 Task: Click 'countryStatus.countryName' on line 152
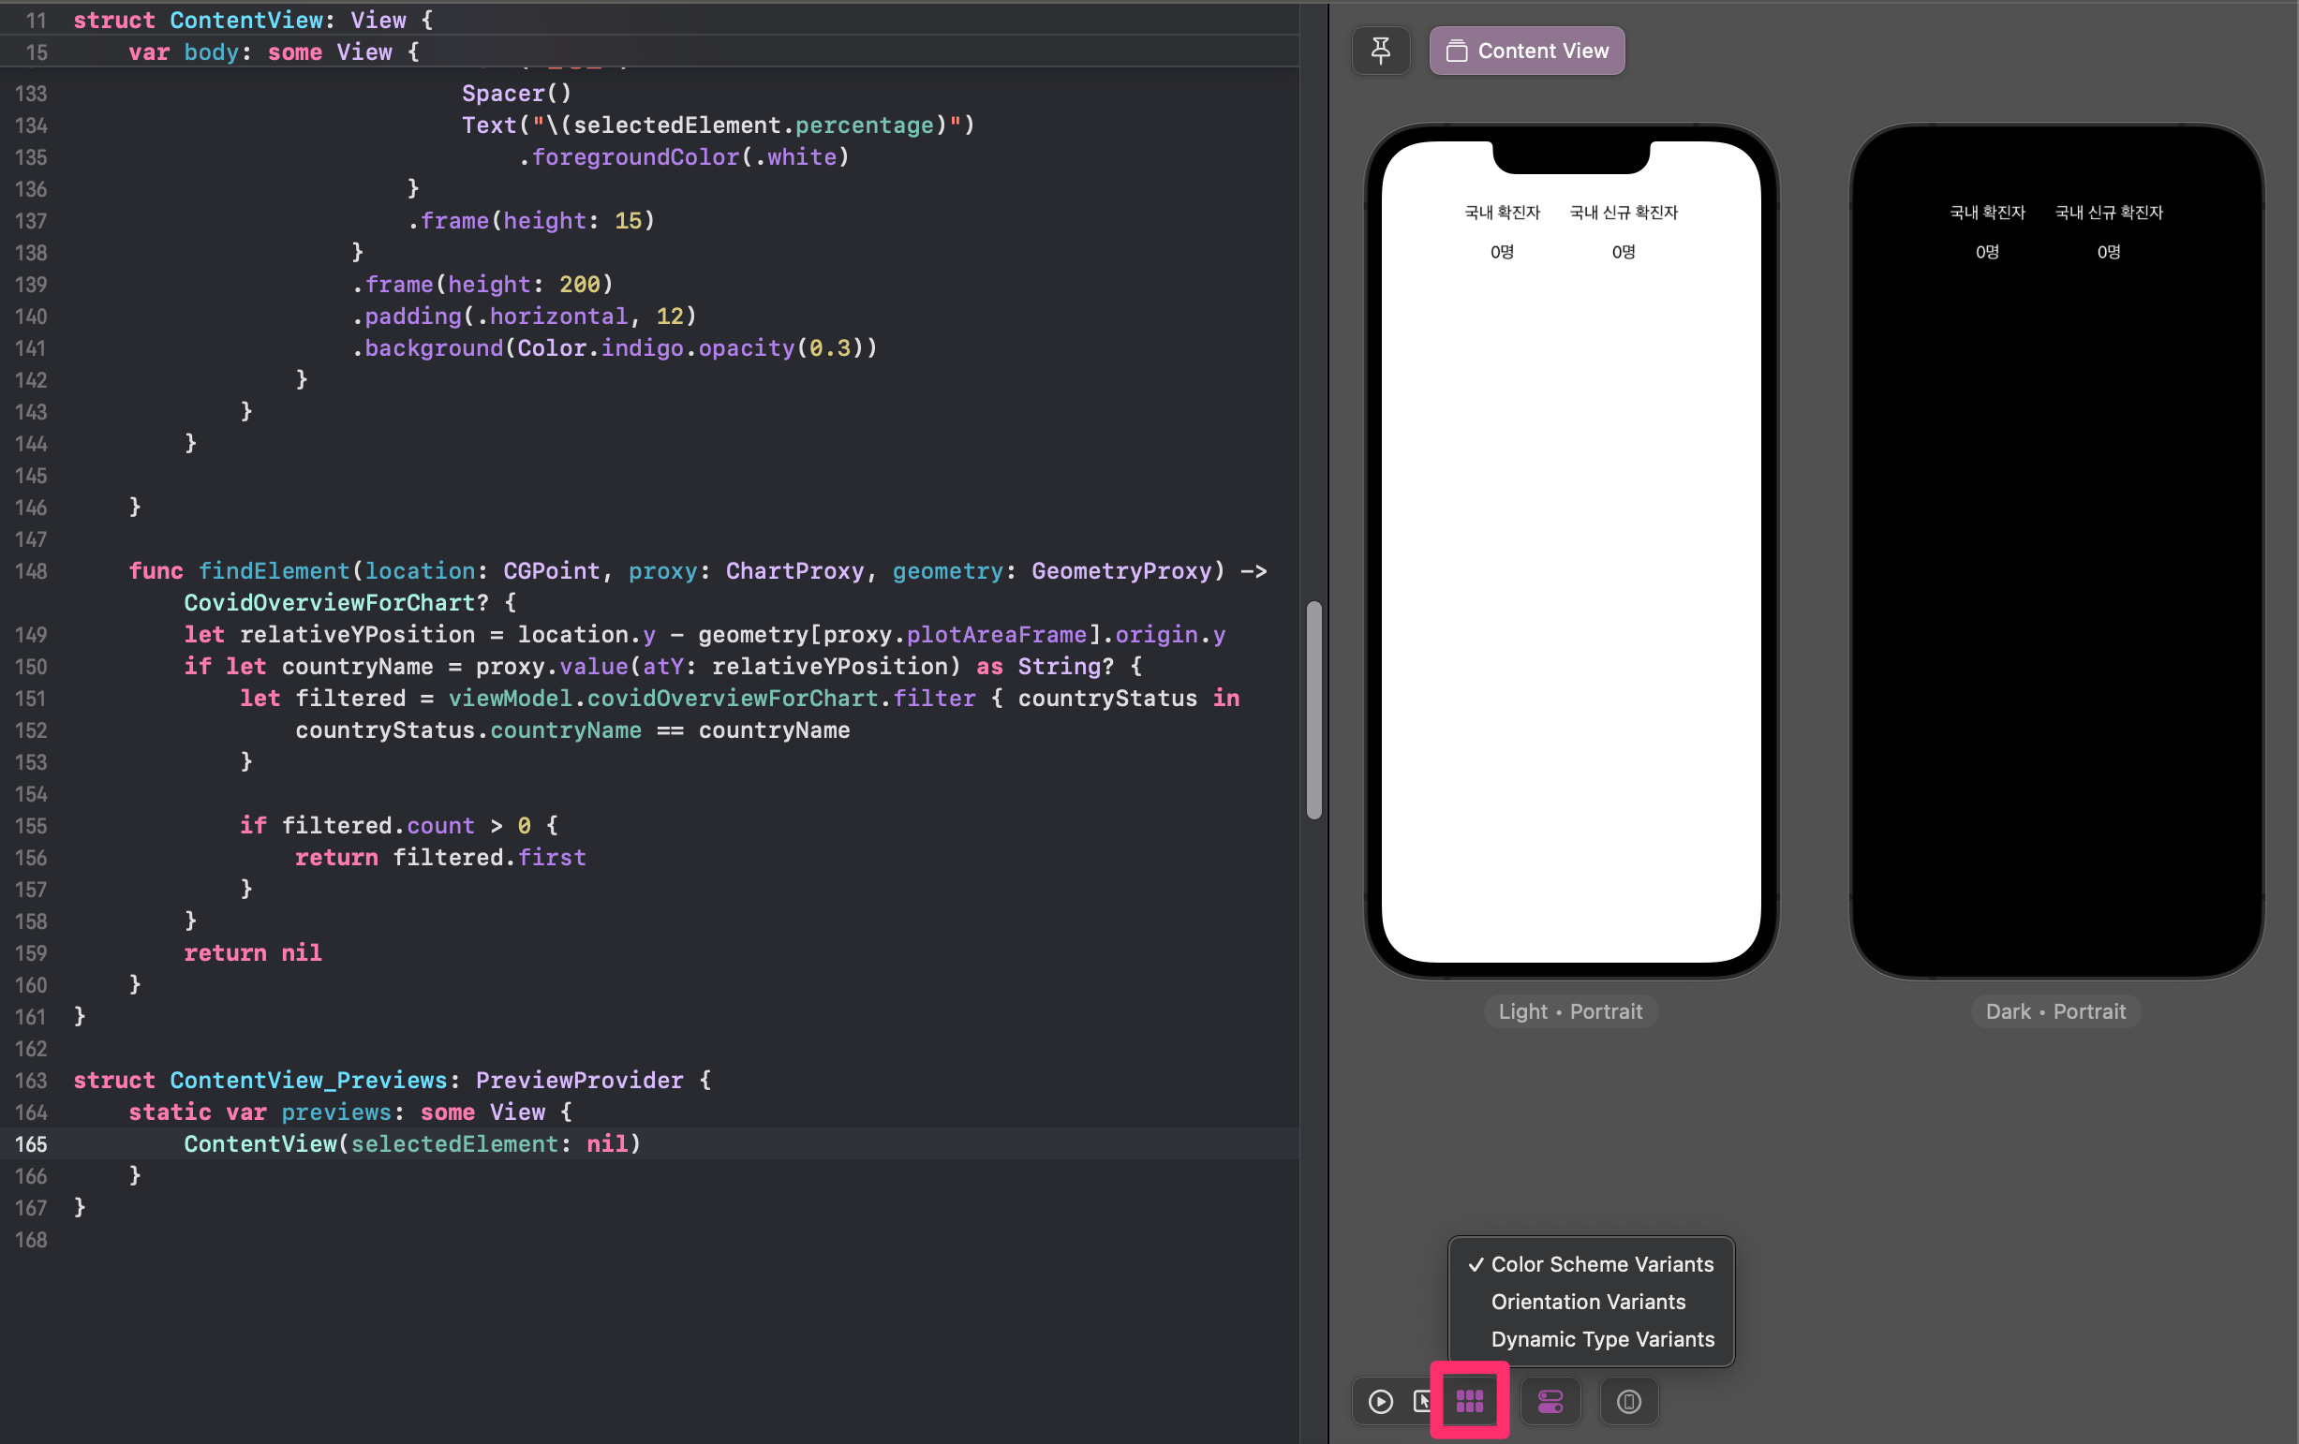coord(467,730)
